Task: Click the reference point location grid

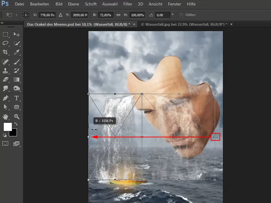Action: pos(26,15)
